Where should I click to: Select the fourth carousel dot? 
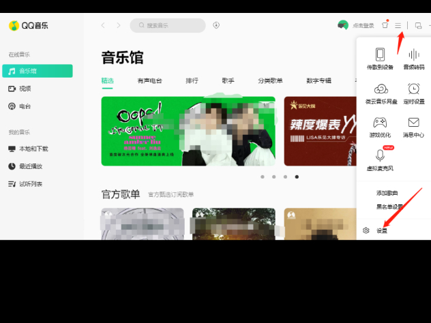297,177
